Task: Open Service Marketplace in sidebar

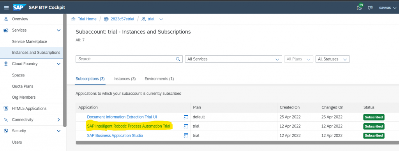Action: pyautogui.click(x=30, y=41)
